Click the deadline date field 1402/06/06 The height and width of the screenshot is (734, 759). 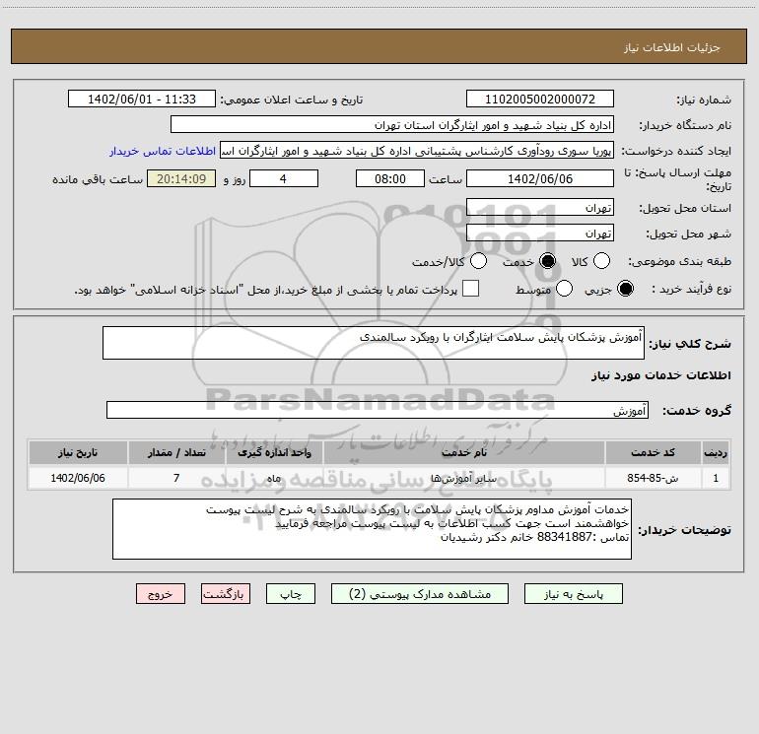click(x=540, y=178)
